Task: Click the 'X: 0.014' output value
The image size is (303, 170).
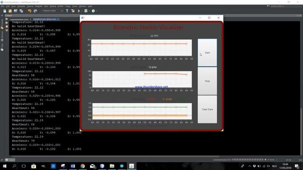Action: click(x=19, y=34)
